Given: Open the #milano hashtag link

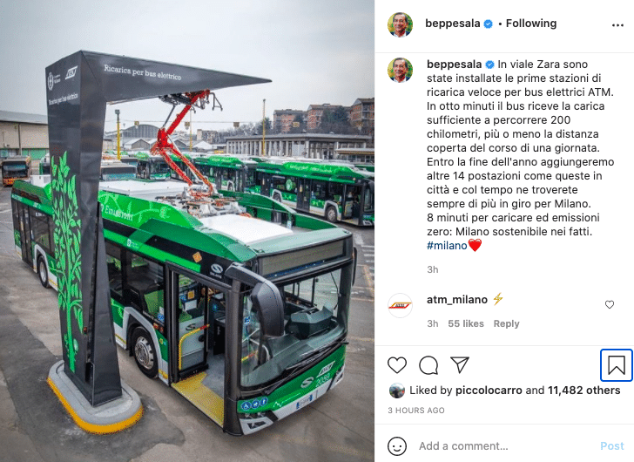Looking at the screenshot, I should click(x=447, y=246).
